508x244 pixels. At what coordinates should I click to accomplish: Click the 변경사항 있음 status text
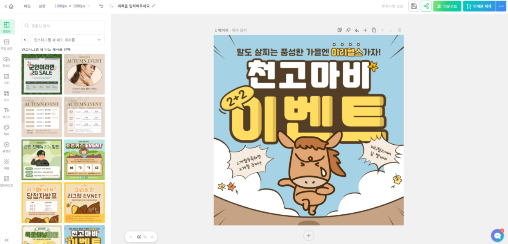[x=392, y=6]
